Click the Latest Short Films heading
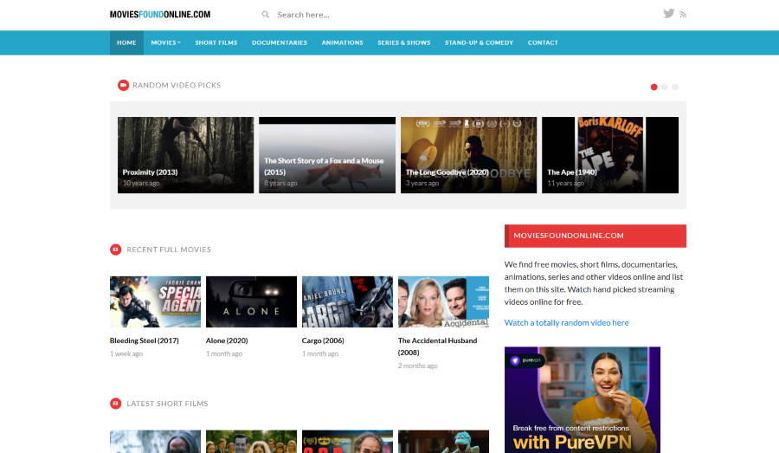This screenshot has height=453, width=779. (167, 404)
